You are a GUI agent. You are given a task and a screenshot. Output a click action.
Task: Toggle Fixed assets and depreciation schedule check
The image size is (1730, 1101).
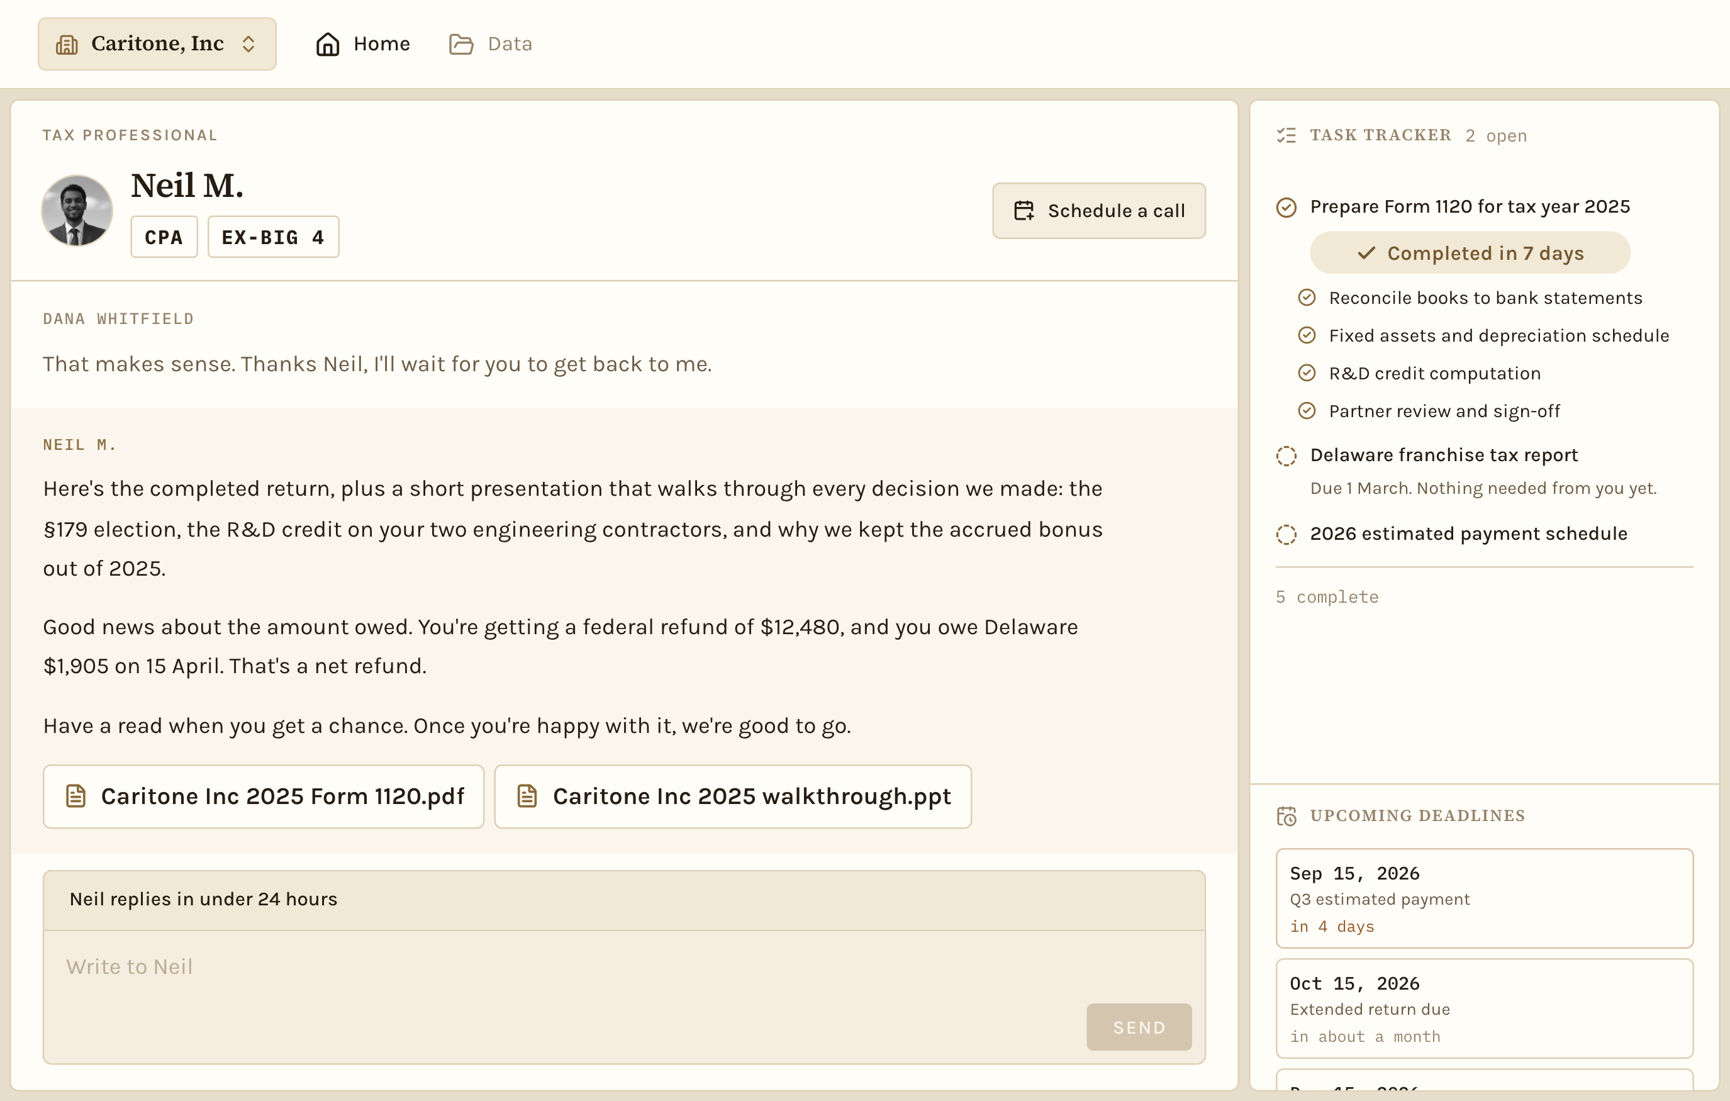(1306, 335)
